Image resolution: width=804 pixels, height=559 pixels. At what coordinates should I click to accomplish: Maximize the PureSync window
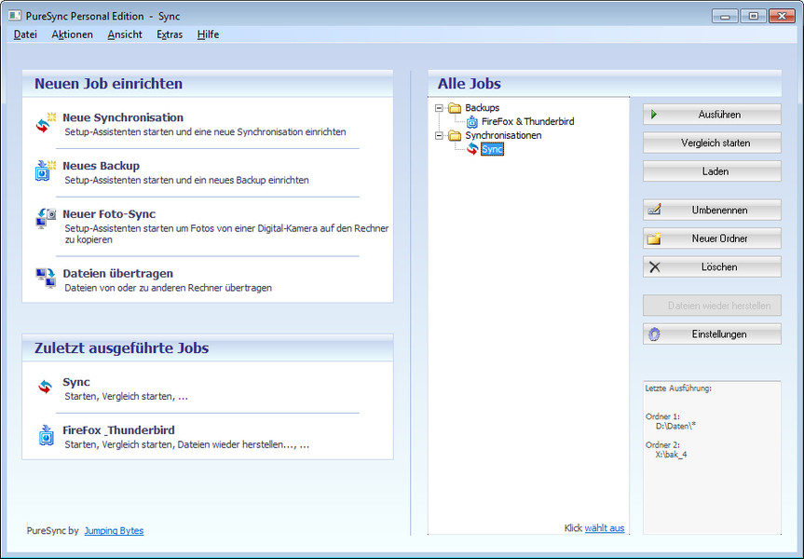click(x=754, y=16)
